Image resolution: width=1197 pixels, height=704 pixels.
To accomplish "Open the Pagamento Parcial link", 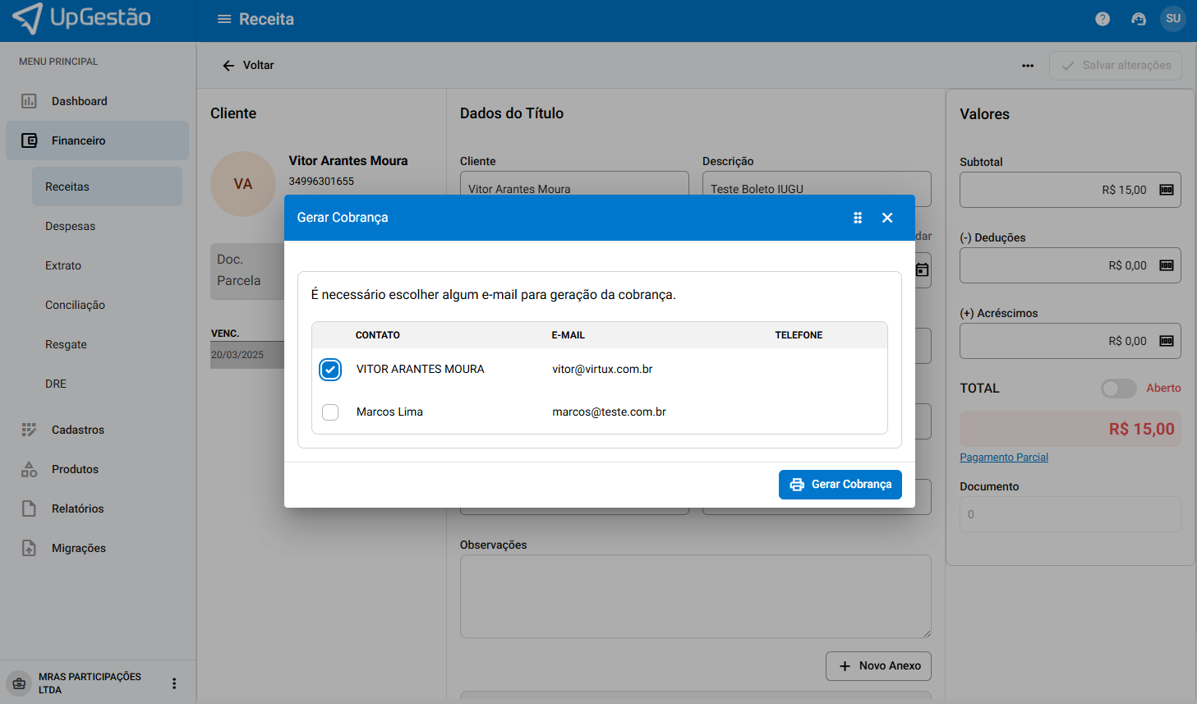I will 1003,458.
